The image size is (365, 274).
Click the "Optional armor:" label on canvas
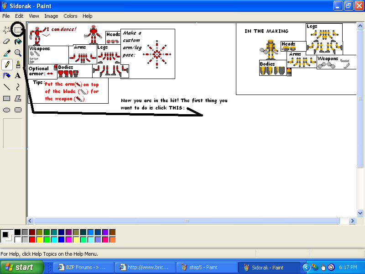pos(39,71)
